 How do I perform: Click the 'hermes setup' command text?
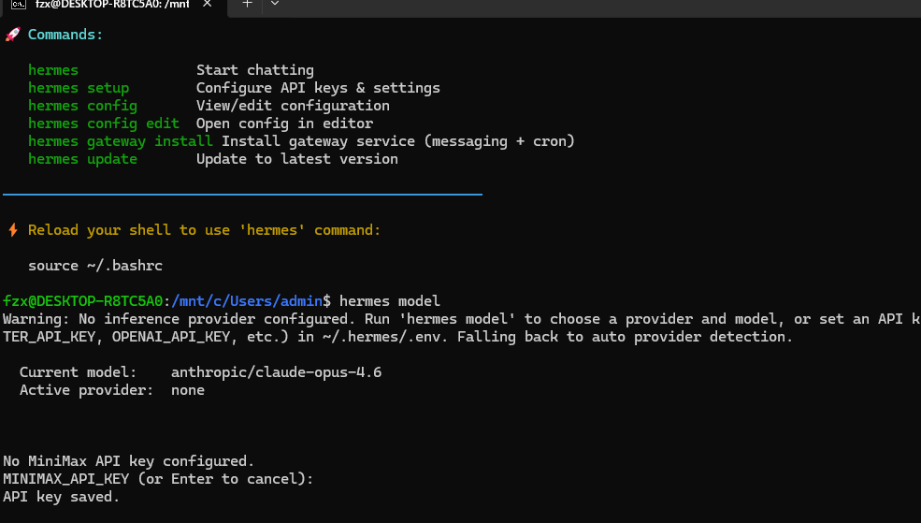click(x=79, y=88)
